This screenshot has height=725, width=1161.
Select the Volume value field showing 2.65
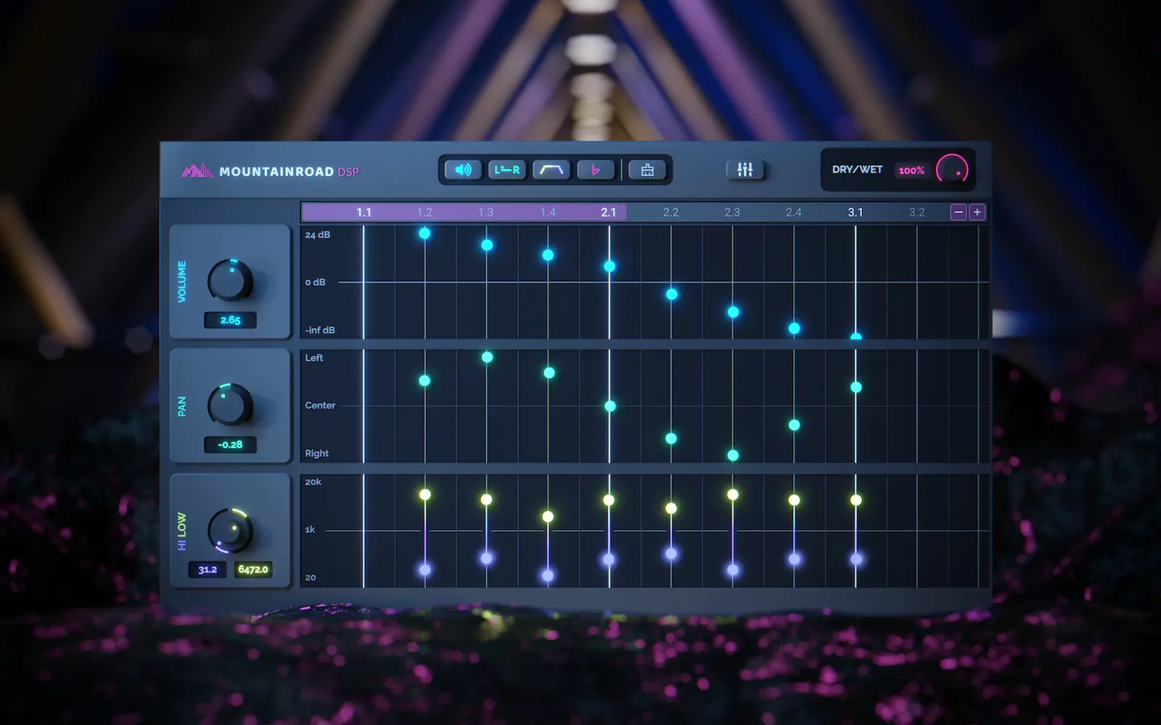click(229, 320)
